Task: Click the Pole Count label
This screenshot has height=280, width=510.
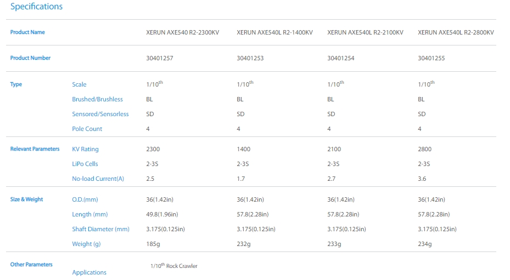Action: pyautogui.click(x=87, y=129)
